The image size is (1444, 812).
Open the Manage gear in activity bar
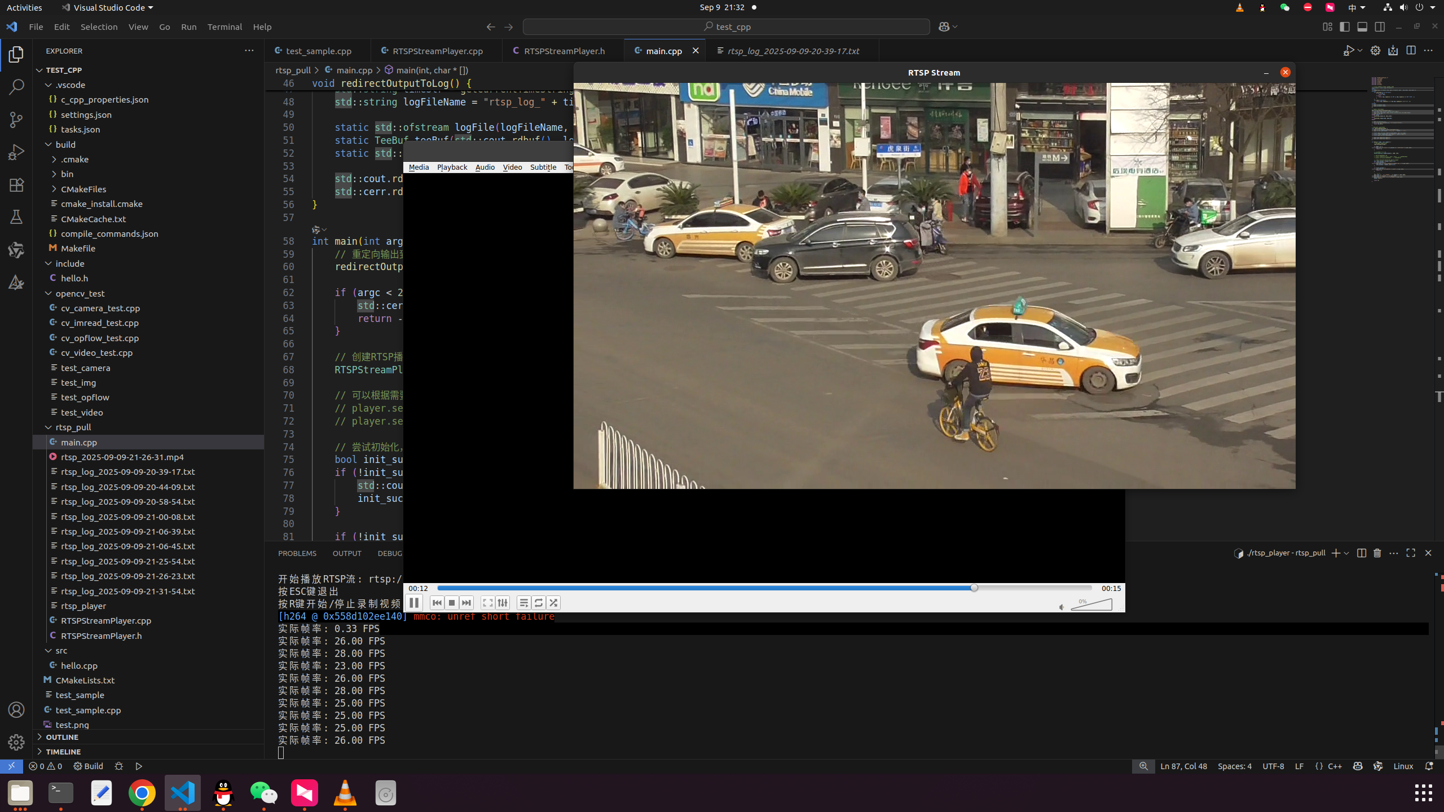[x=16, y=742]
